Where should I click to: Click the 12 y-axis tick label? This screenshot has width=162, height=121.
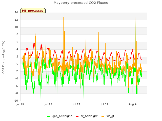(x=16, y=20)
